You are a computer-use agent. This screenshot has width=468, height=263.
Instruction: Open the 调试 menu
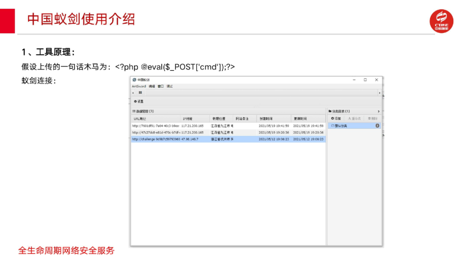pos(169,87)
